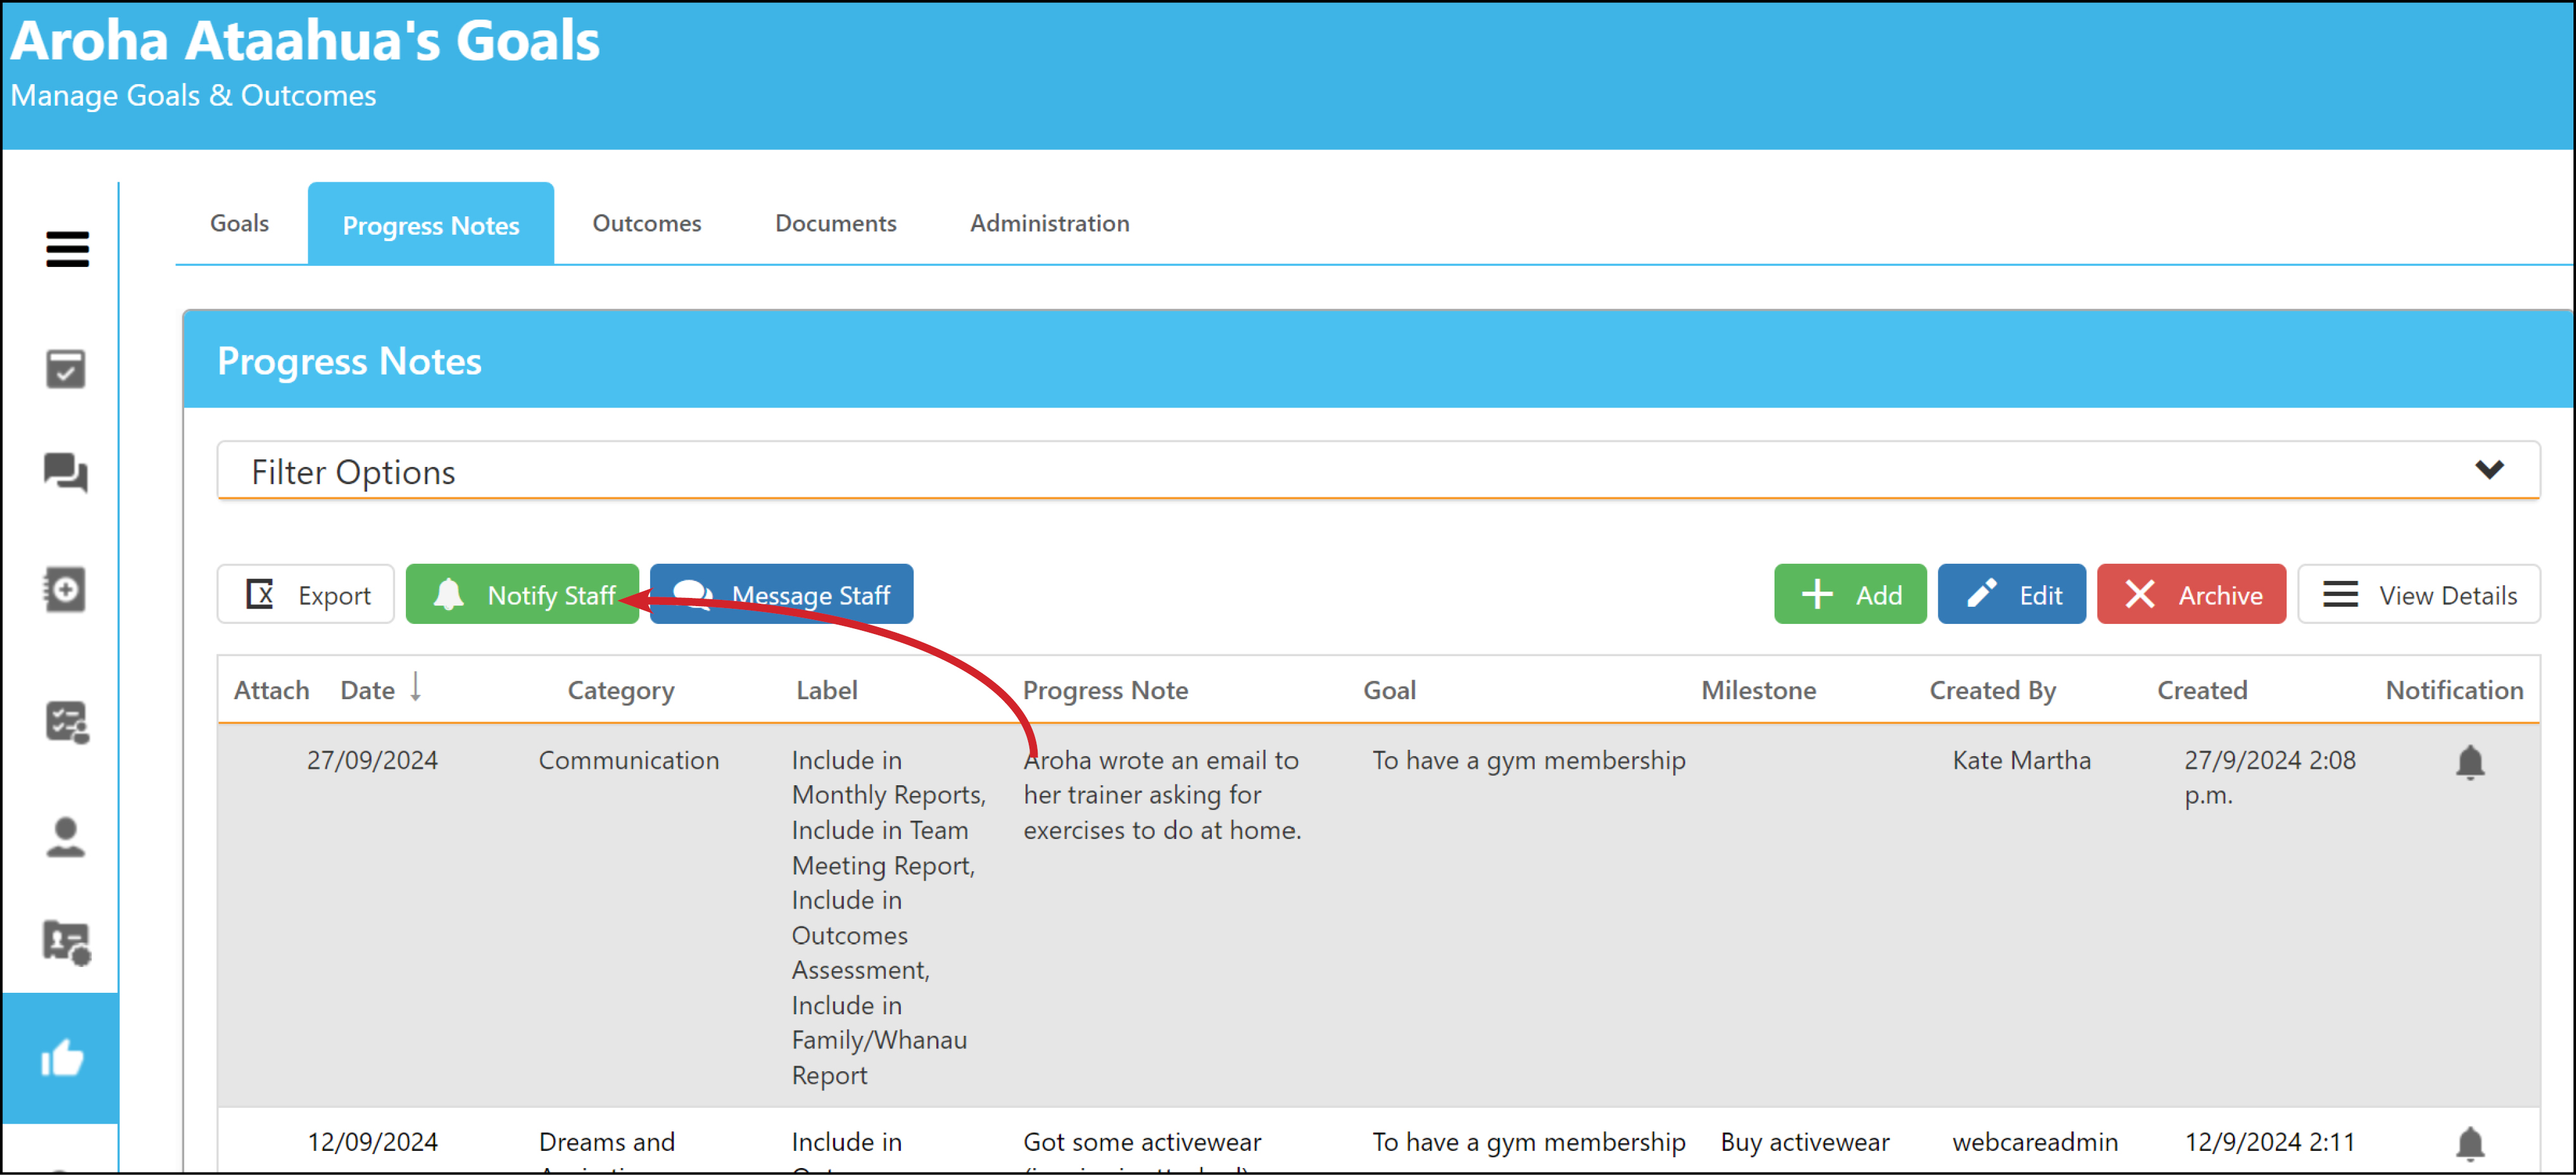Switch to the Outcomes tab
This screenshot has height=1175, width=2576.
tap(647, 223)
